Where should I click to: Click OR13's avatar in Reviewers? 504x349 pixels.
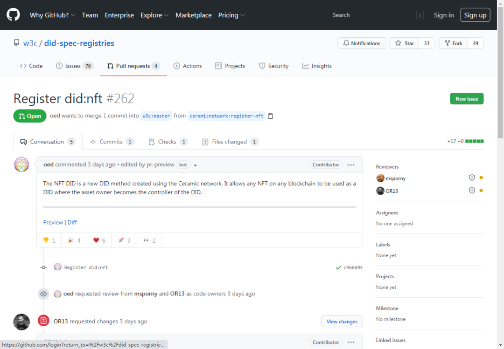point(380,191)
